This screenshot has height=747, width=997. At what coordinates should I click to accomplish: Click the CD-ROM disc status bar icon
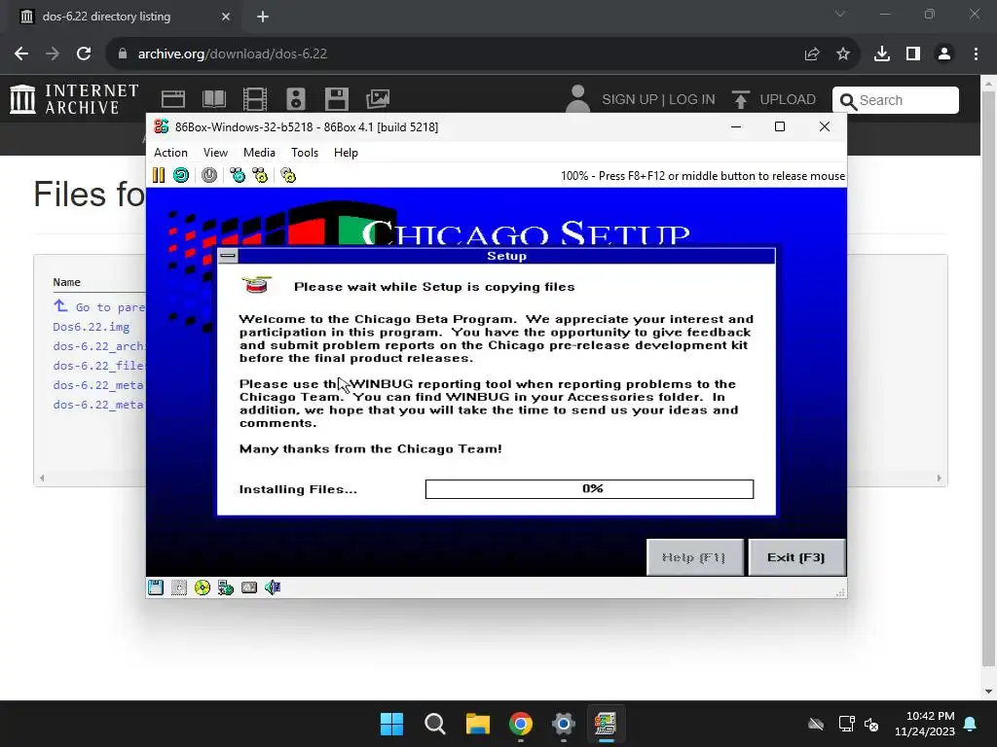coord(203,587)
